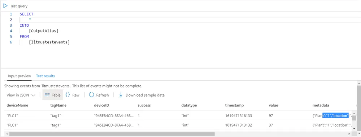This screenshot has height=137, width=361.
Task: Click the tagName column header
Action: (58, 105)
